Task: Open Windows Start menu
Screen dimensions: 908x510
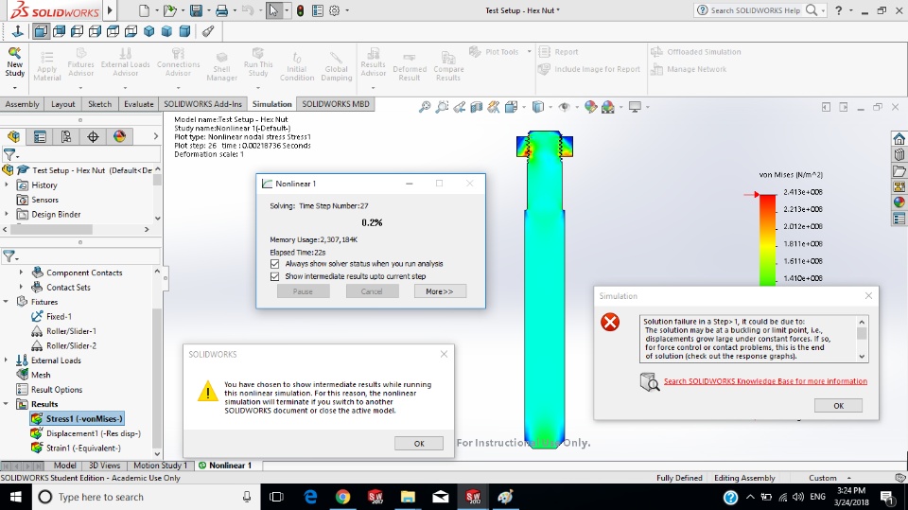Action: (x=15, y=497)
